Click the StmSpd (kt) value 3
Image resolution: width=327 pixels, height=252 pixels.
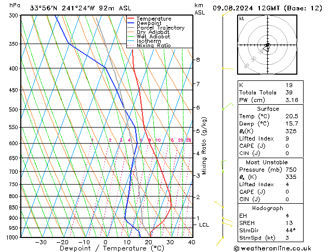[287, 238]
